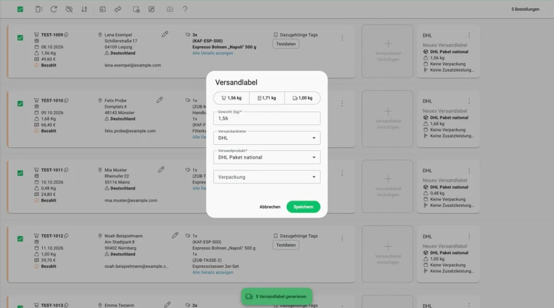
Task: Click the Speichern button
Action: click(x=303, y=207)
